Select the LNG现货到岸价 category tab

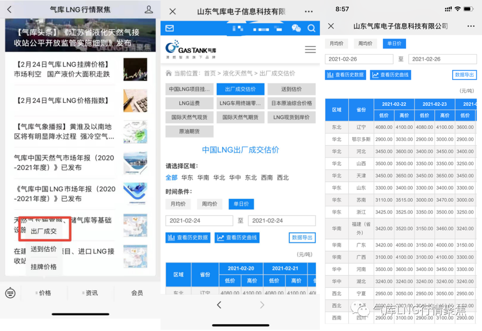[x=291, y=117]
